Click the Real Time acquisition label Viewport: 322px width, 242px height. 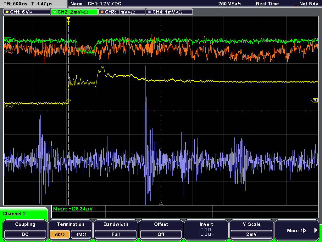(267, 4)
